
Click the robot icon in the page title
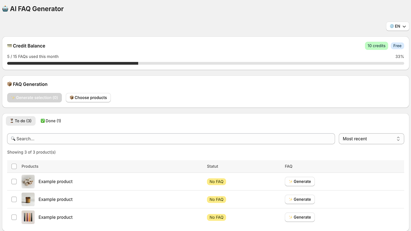(x=5, y=8)
